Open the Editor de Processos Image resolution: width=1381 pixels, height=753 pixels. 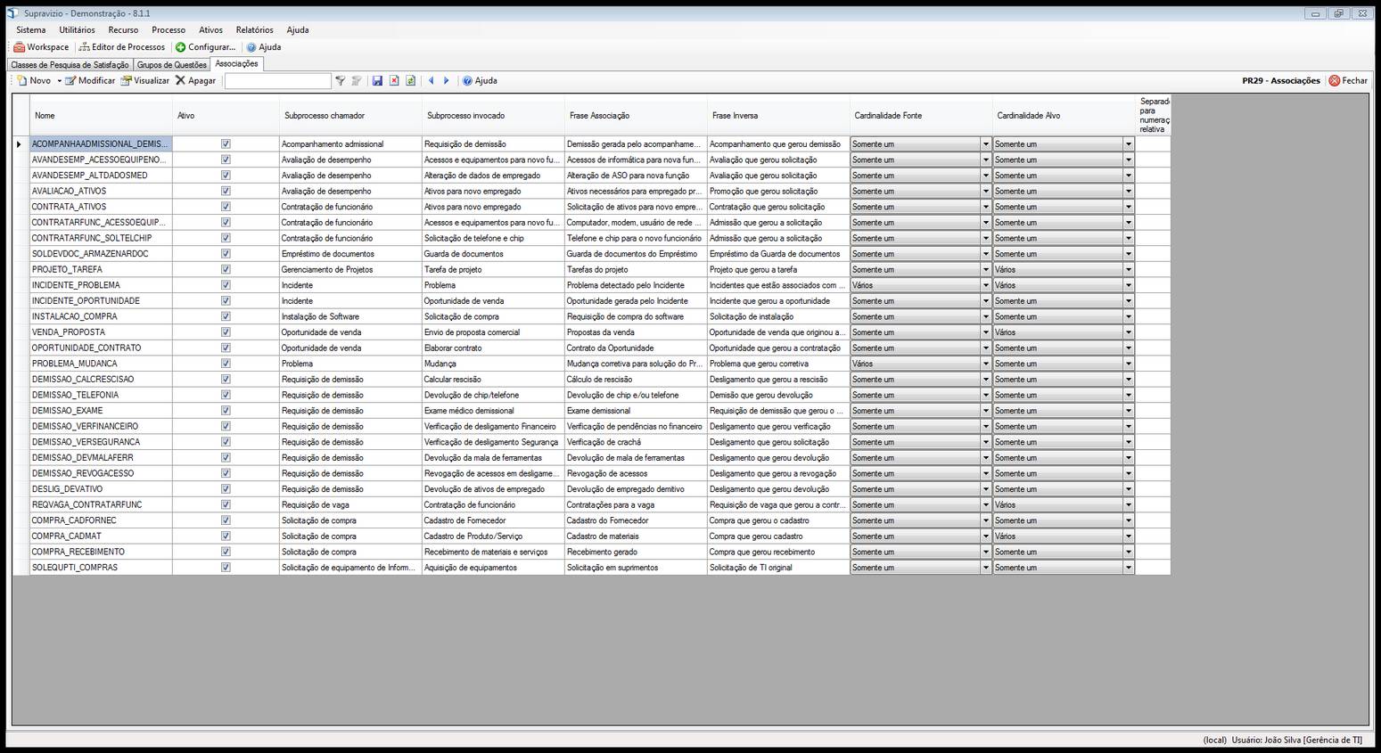click(122, 47)
